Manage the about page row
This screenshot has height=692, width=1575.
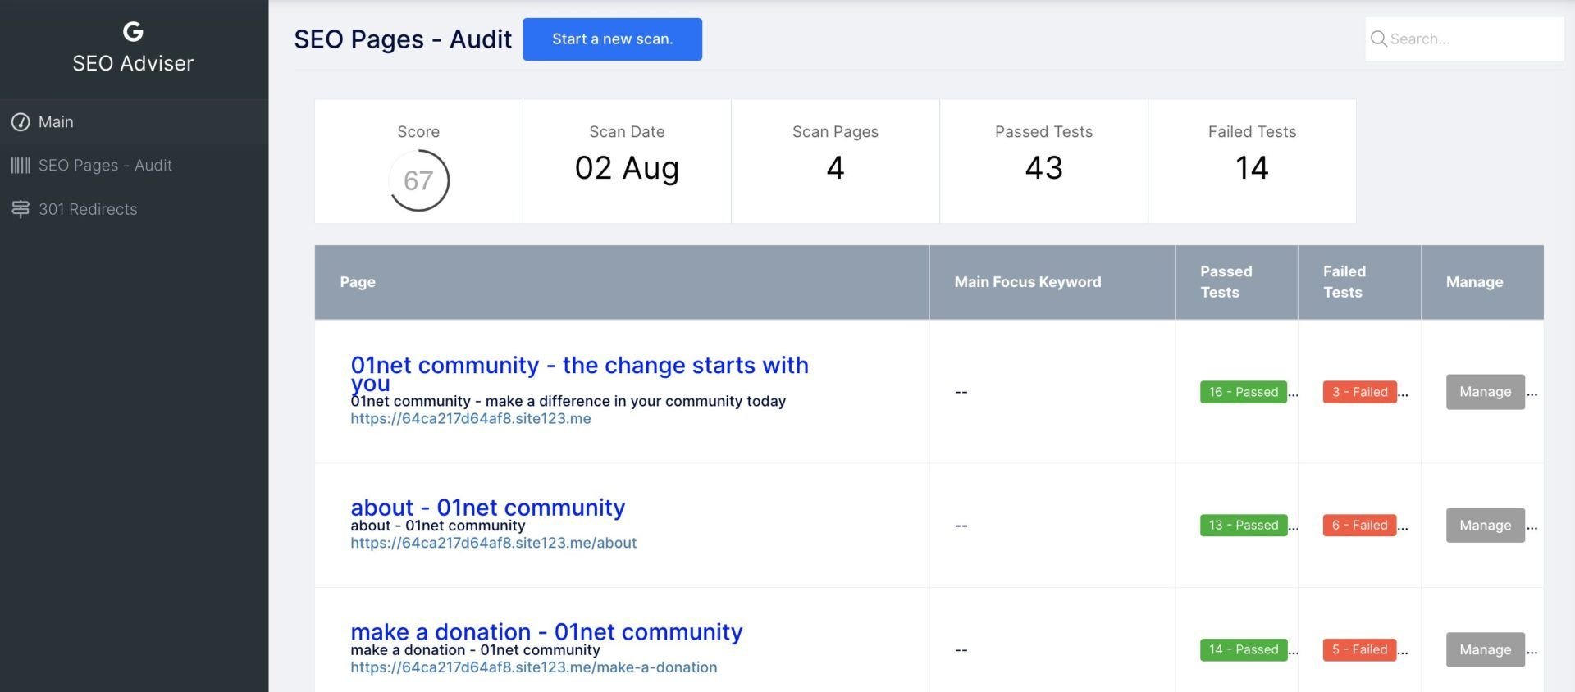pos(1485,526)
